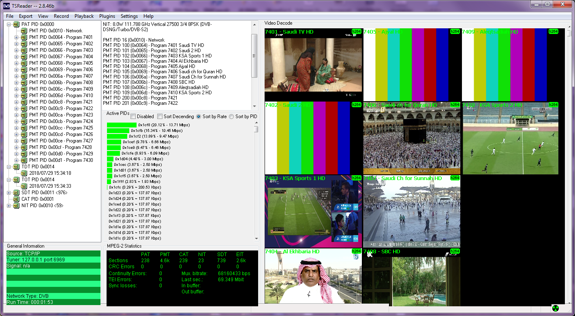Click the TOT icon beside TOT PID 0x0014
This screenshot has height=316, width=575.
16,180
